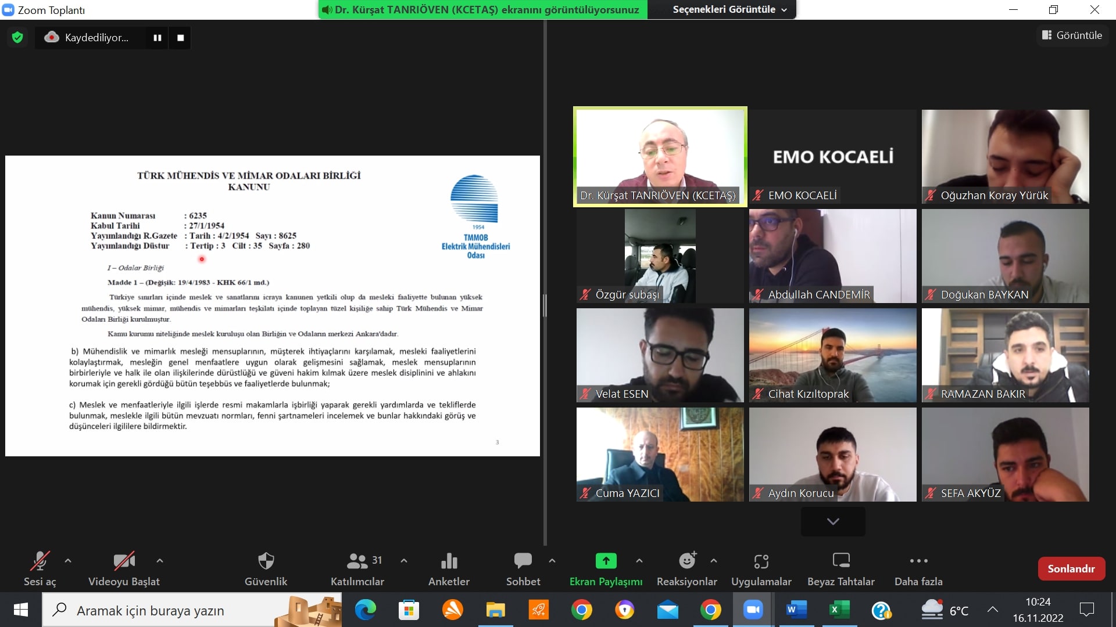Select SEFA AKYÜZ video tile
Viewport: 1116px width, 627px height.
click(1006, 455)
